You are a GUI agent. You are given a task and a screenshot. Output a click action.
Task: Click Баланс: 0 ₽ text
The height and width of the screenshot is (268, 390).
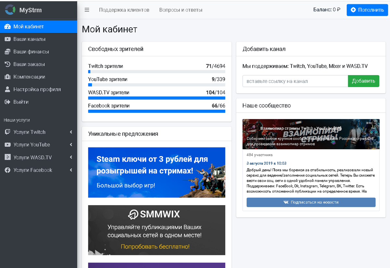point(327,10)
